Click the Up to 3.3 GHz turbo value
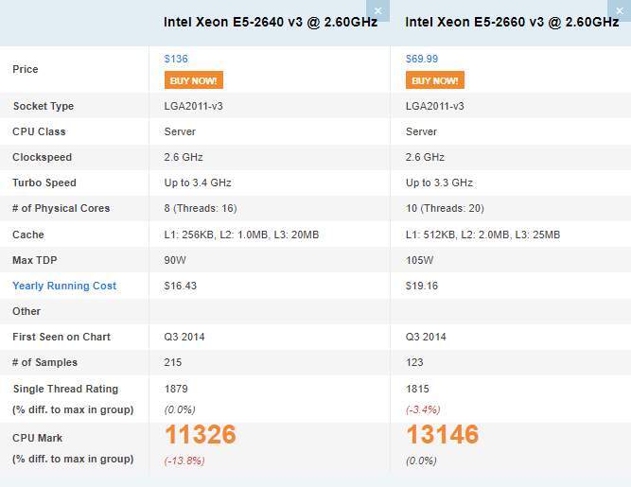Screen dimensions: 631x487 pyautogui.click(x=439, y=183)
